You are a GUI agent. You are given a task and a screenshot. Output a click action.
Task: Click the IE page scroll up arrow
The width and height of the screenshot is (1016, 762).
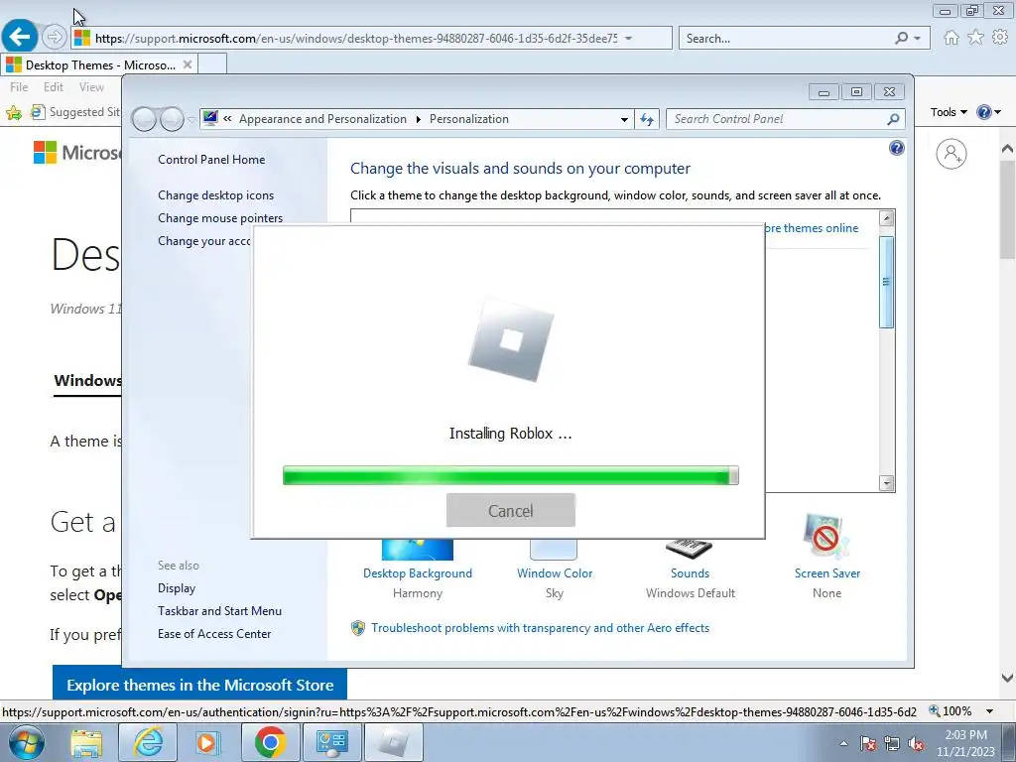(x=1007, y=149)
